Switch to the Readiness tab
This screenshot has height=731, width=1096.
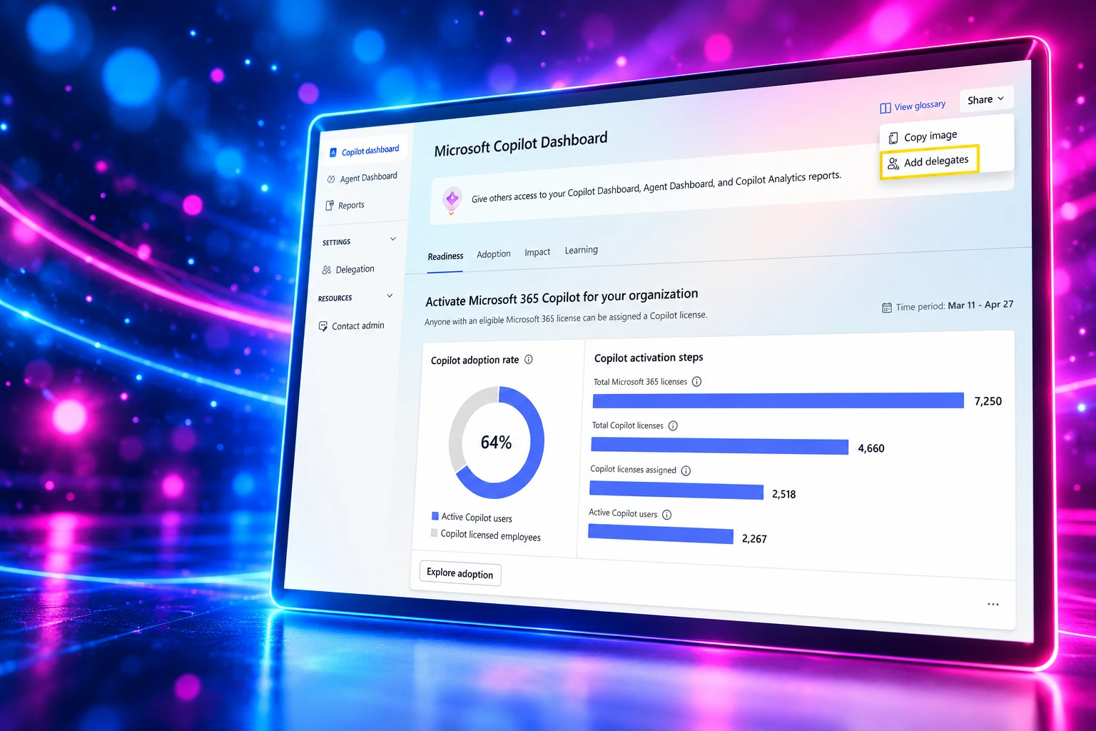[x=445, y=256]
